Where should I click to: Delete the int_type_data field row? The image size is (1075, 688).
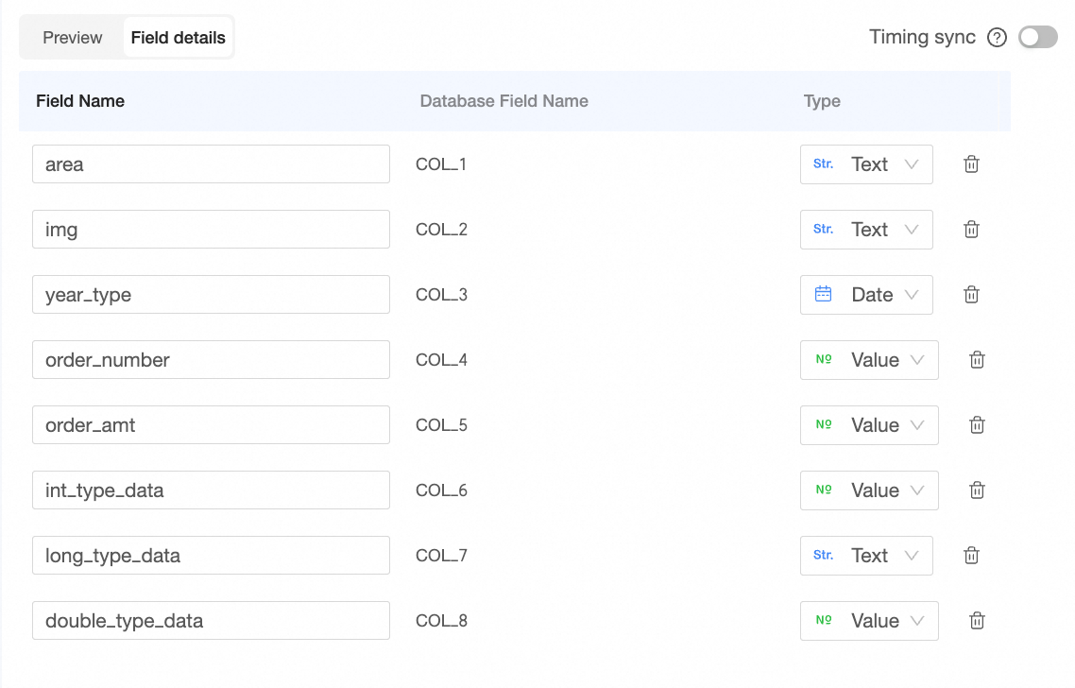977,490
